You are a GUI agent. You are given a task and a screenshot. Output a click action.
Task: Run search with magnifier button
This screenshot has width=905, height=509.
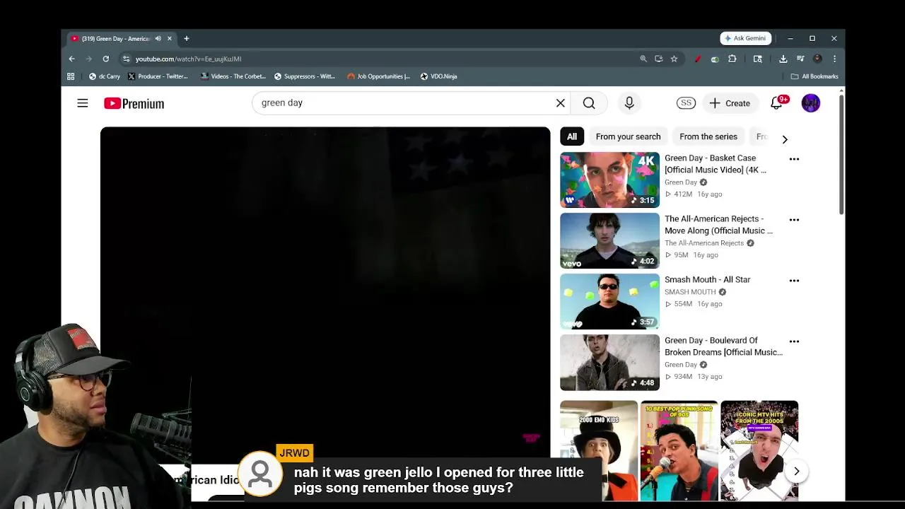pos(589,103)
